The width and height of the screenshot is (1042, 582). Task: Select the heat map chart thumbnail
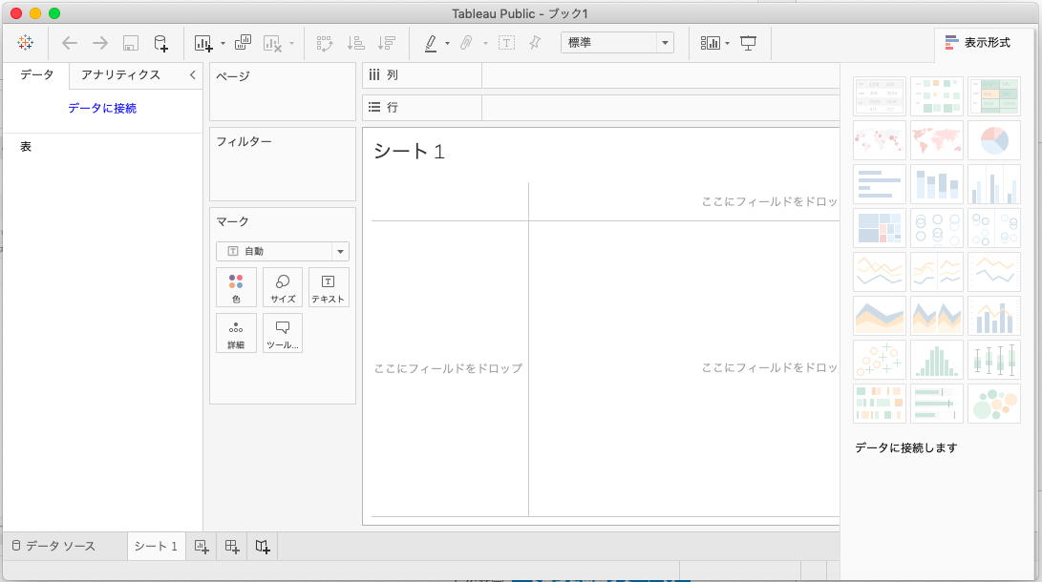point(936,96)
